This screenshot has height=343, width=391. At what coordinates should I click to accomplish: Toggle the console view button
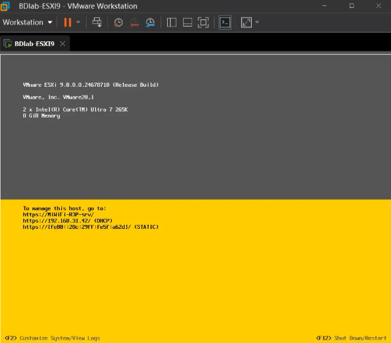click(225, 23)
